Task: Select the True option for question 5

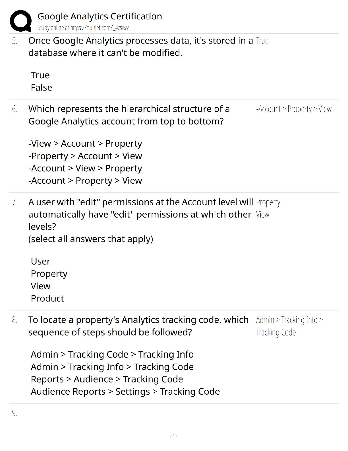Action: (x=40, y=75)
